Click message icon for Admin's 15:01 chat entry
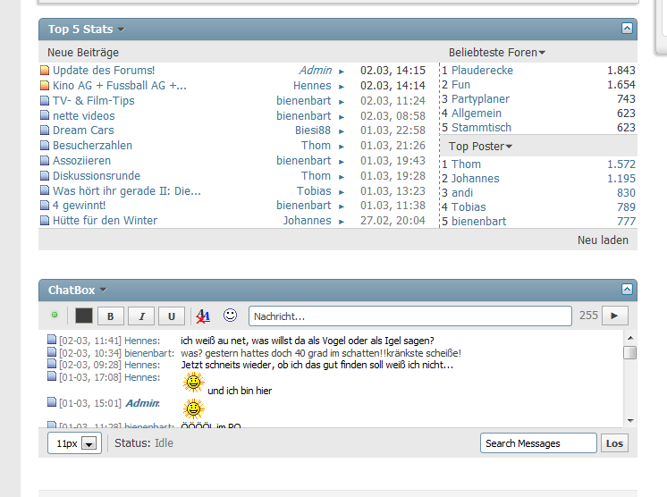The height and width of the screenshot is (497, 667). pos(52,403)
